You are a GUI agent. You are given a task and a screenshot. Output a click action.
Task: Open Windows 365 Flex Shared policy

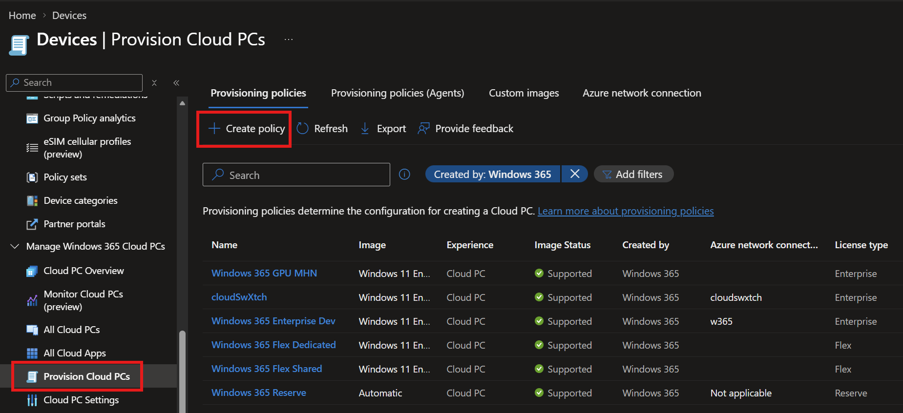pos(267,369)
